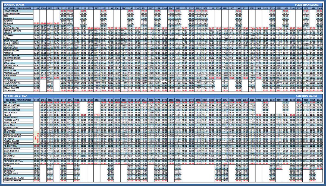The image size is (326, 186).
Task: Click train number 2107 header
Action: [50, 8]
